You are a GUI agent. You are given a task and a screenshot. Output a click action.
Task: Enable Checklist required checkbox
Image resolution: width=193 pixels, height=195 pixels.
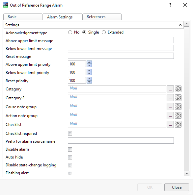point(70,134)
